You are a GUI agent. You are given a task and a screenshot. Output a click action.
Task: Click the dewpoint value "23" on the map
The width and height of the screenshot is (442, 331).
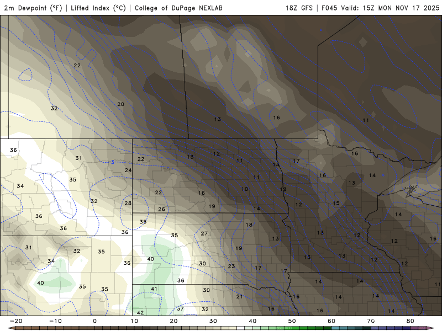point(231,266)
